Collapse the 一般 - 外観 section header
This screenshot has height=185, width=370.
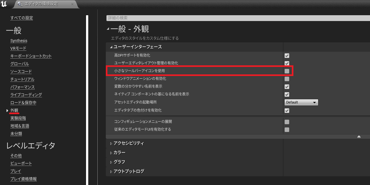pos(108,29)
